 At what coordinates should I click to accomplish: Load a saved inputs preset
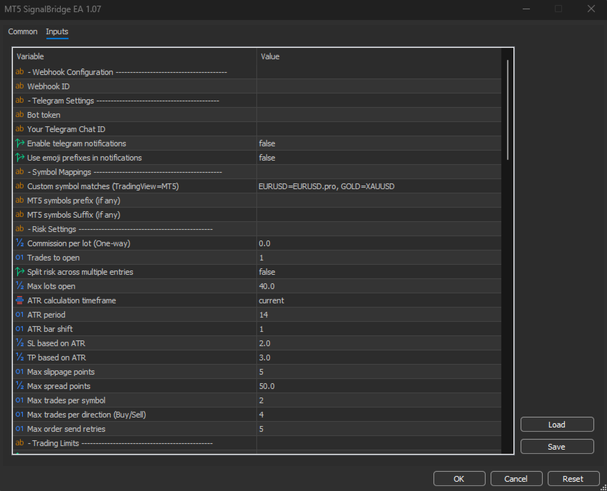(x=557, y=425)
